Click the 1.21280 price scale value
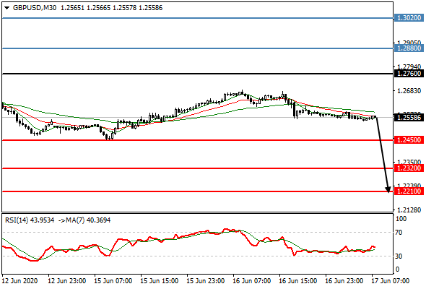This screenshot has height=289, width=426. (409, 210)
